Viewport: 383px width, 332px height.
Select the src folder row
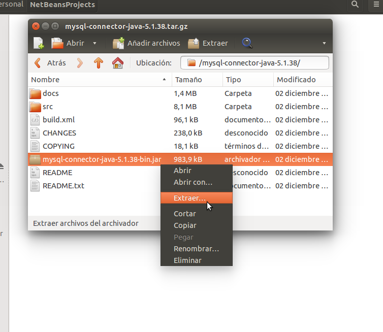[180, 107]
